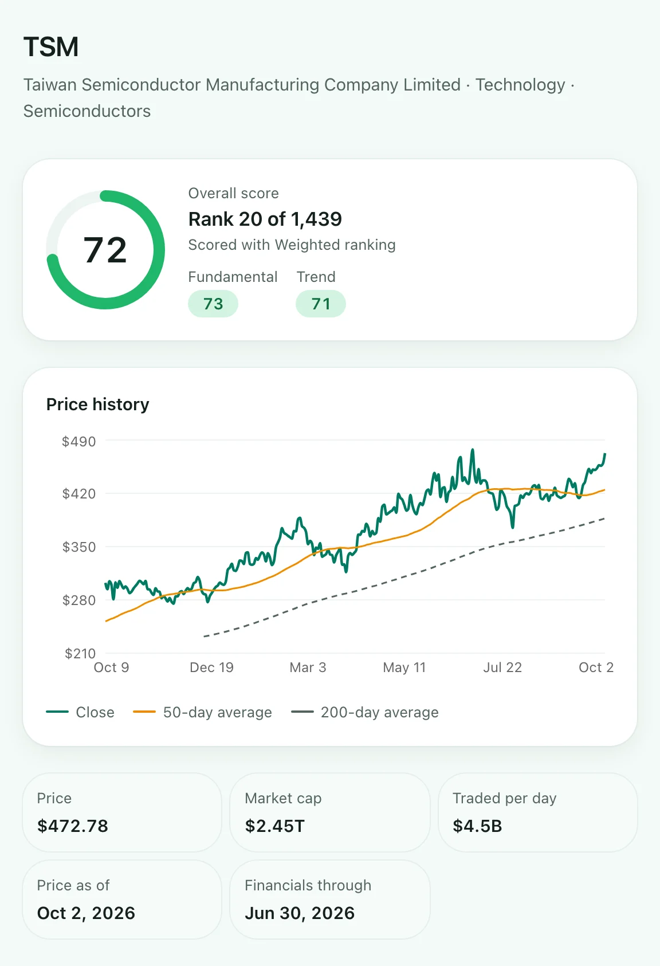This screenshot has height=966, width=660.
Task: Click the green Close line swatch in legend
Action: coord(57,712)
